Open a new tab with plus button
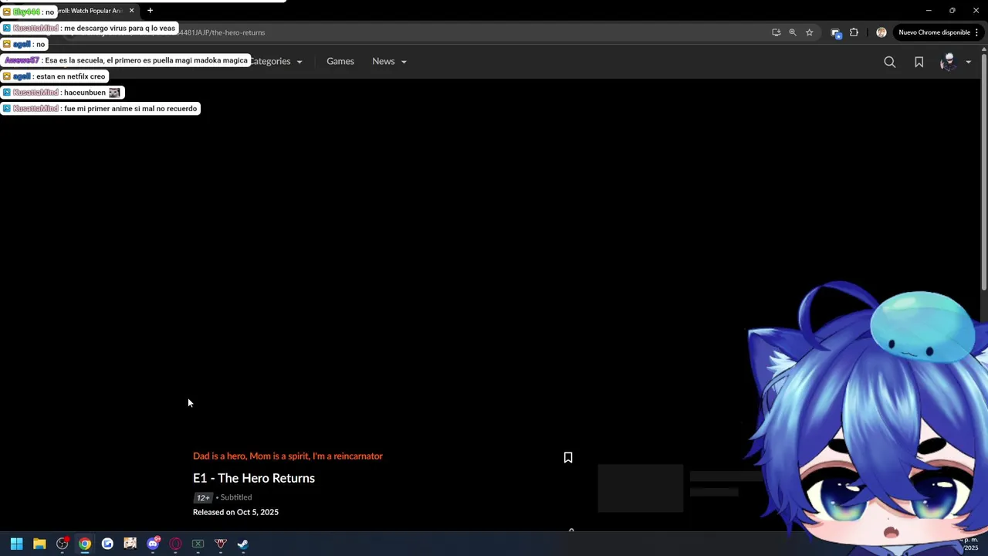Screen dimensions: 988x556 click(150, 11)
